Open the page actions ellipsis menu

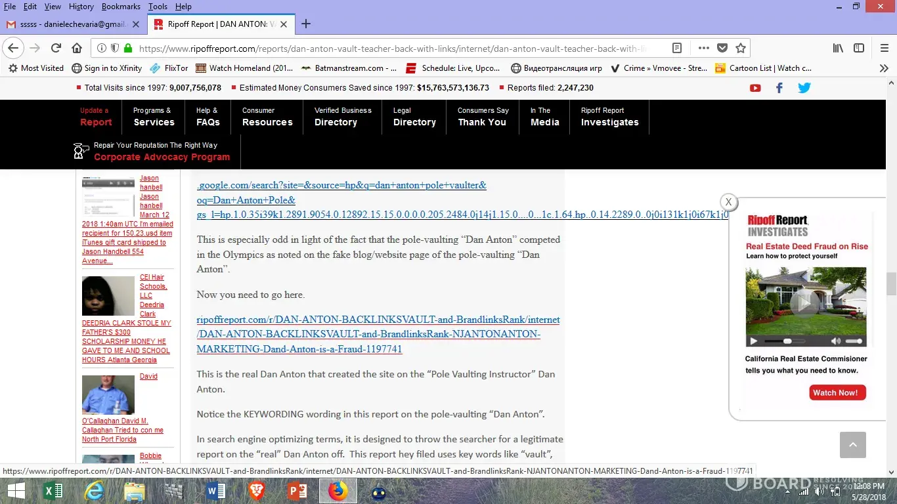703,48
